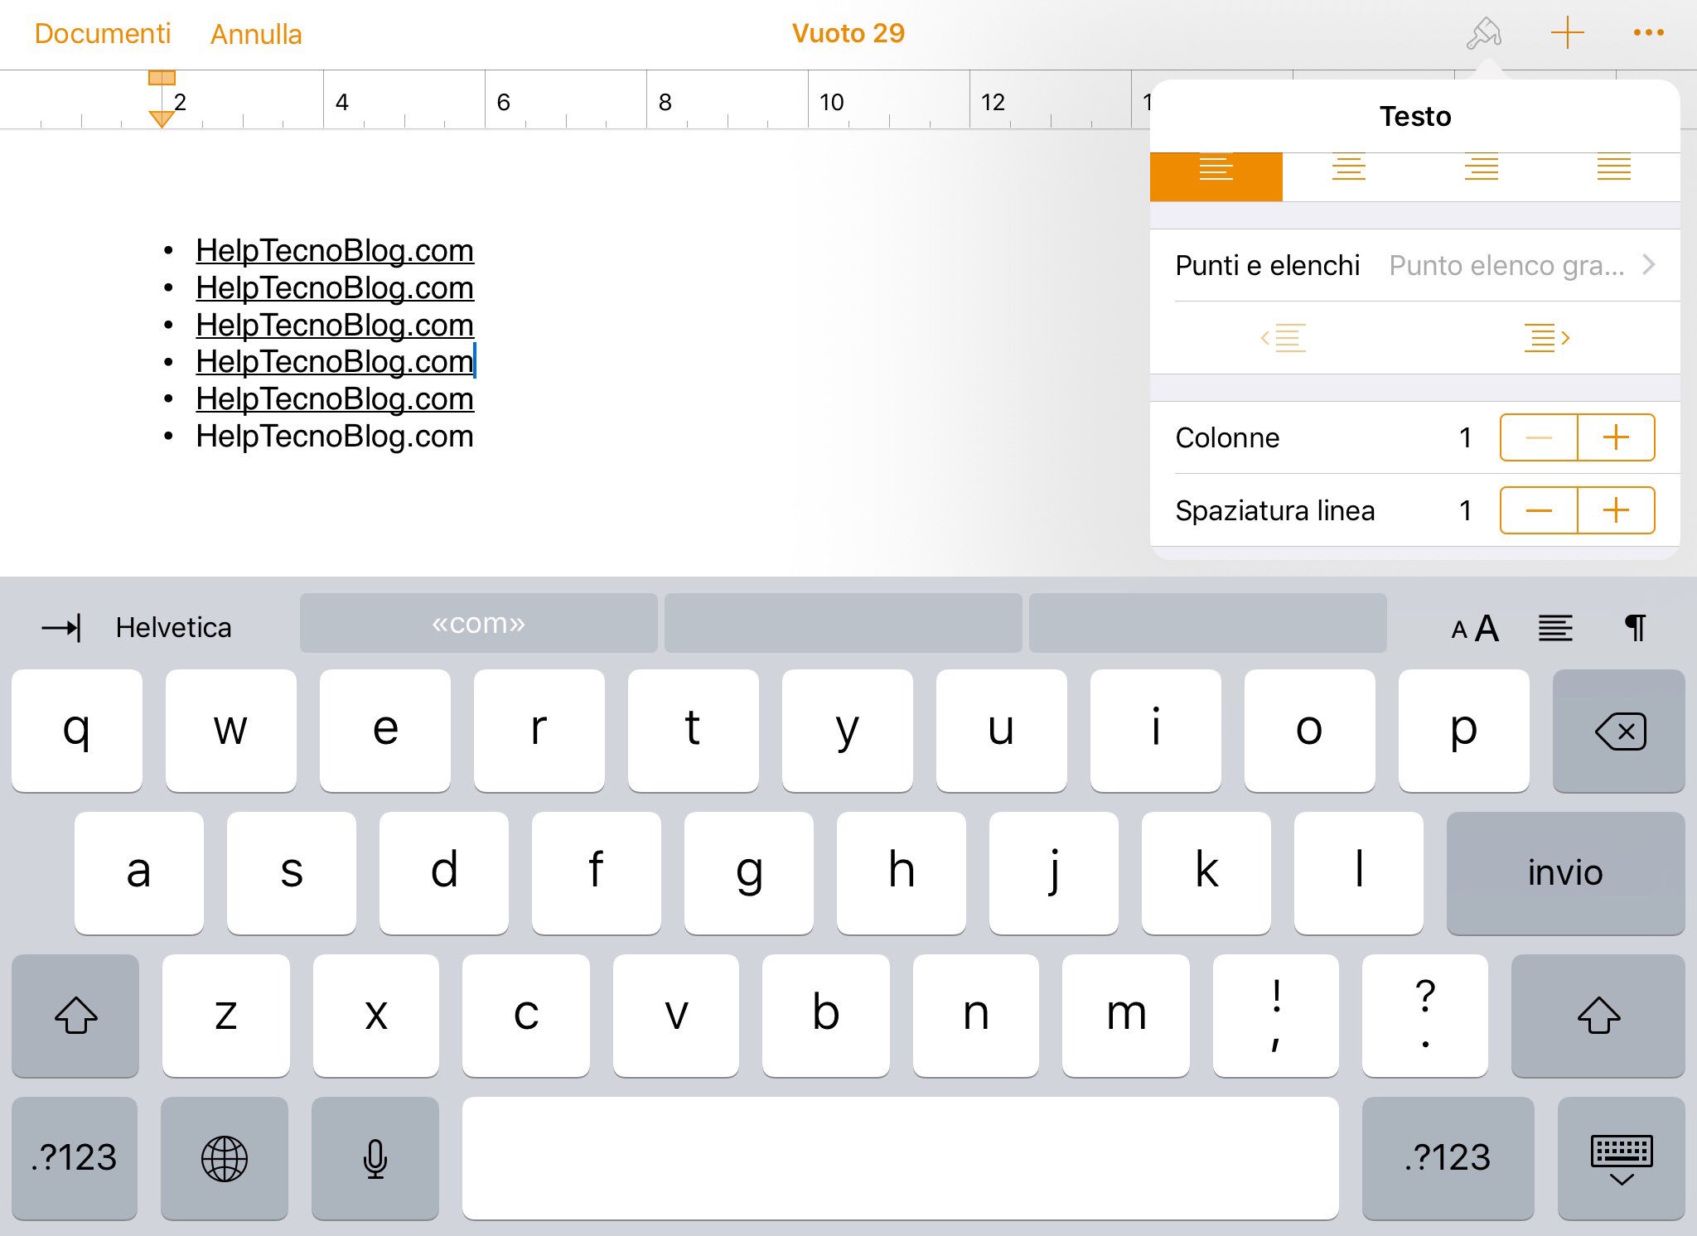This screenshot has width=1697, height=1236.
Task: Select right text alignment
Action: click(x=1481, y=176)
